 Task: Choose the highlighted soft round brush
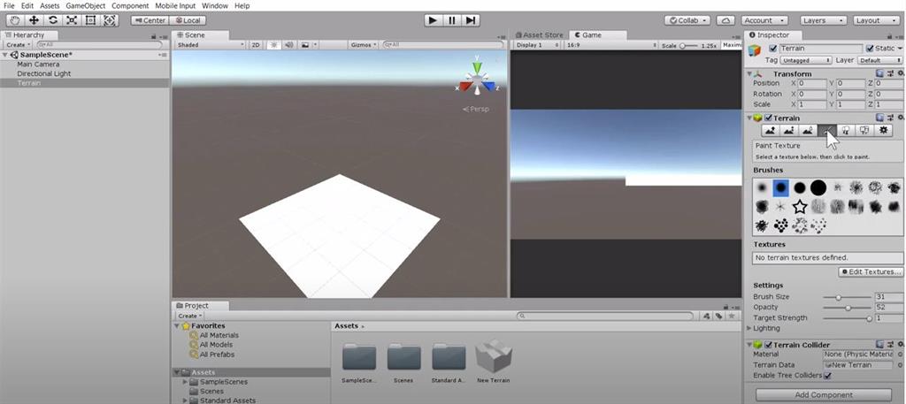(780, 187)
